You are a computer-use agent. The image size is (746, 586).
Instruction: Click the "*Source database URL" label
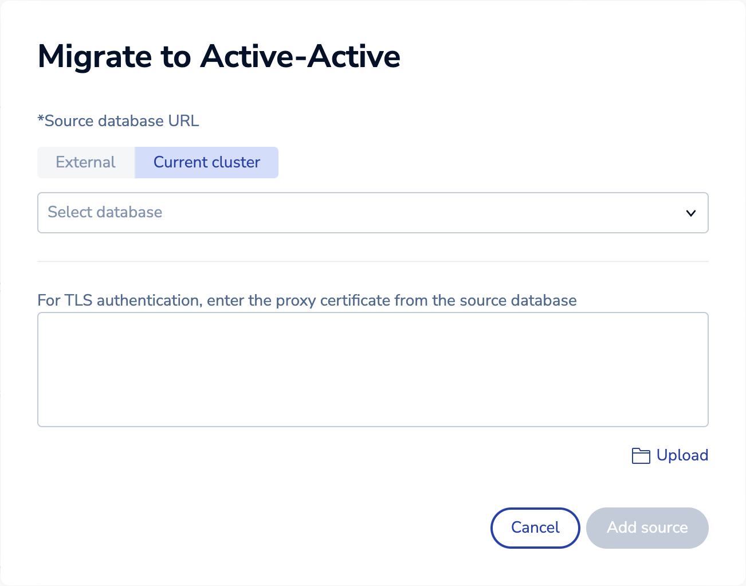[118, 121]
